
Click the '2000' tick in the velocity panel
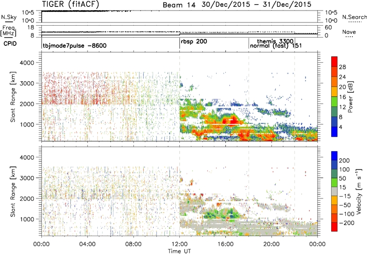coord(27,199)
